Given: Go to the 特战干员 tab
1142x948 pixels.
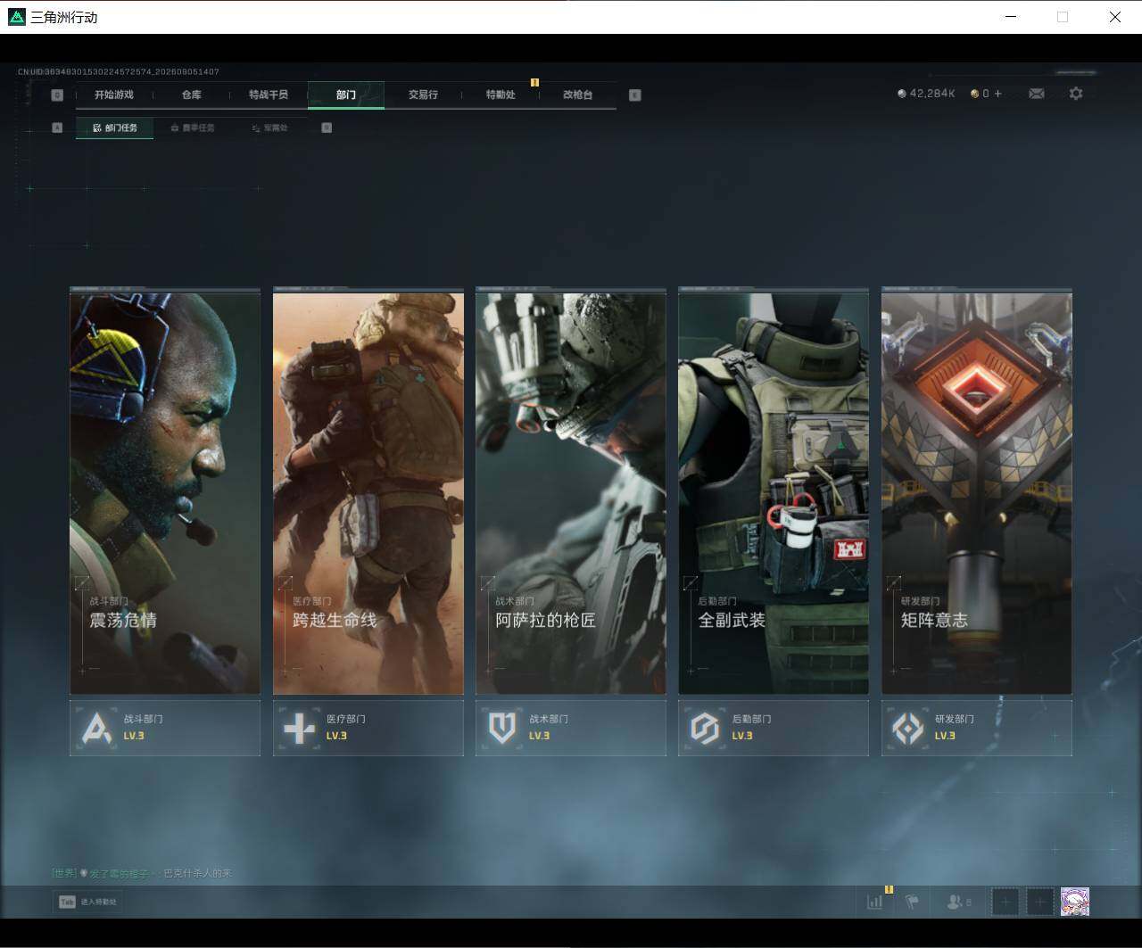Looking at the screenshot, I should point(269,95).
